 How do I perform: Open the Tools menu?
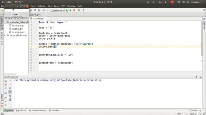point(57,6)
